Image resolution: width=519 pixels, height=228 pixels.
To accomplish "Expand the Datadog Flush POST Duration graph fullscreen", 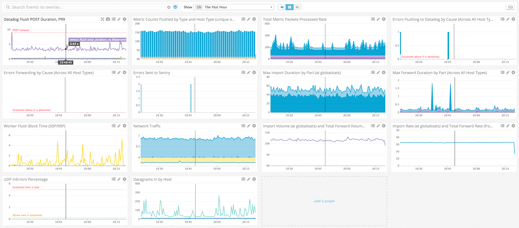I will pyautogui.click(x=102, y=19).
